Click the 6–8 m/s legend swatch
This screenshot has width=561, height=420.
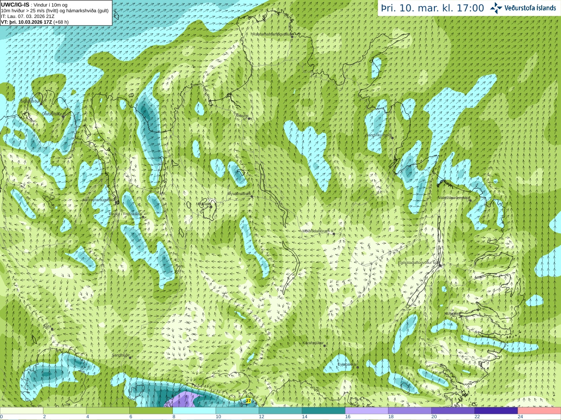tap(151, 411)
